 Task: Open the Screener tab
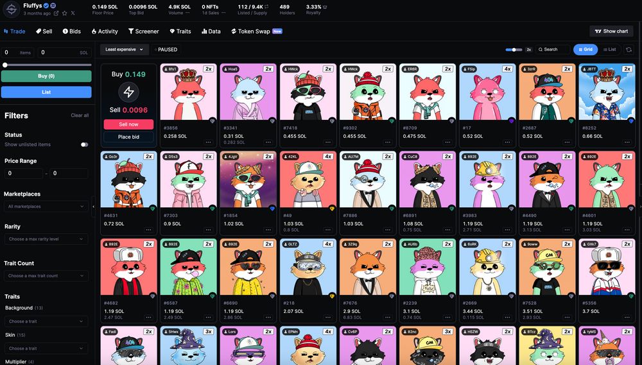click(x=144, y=31)
